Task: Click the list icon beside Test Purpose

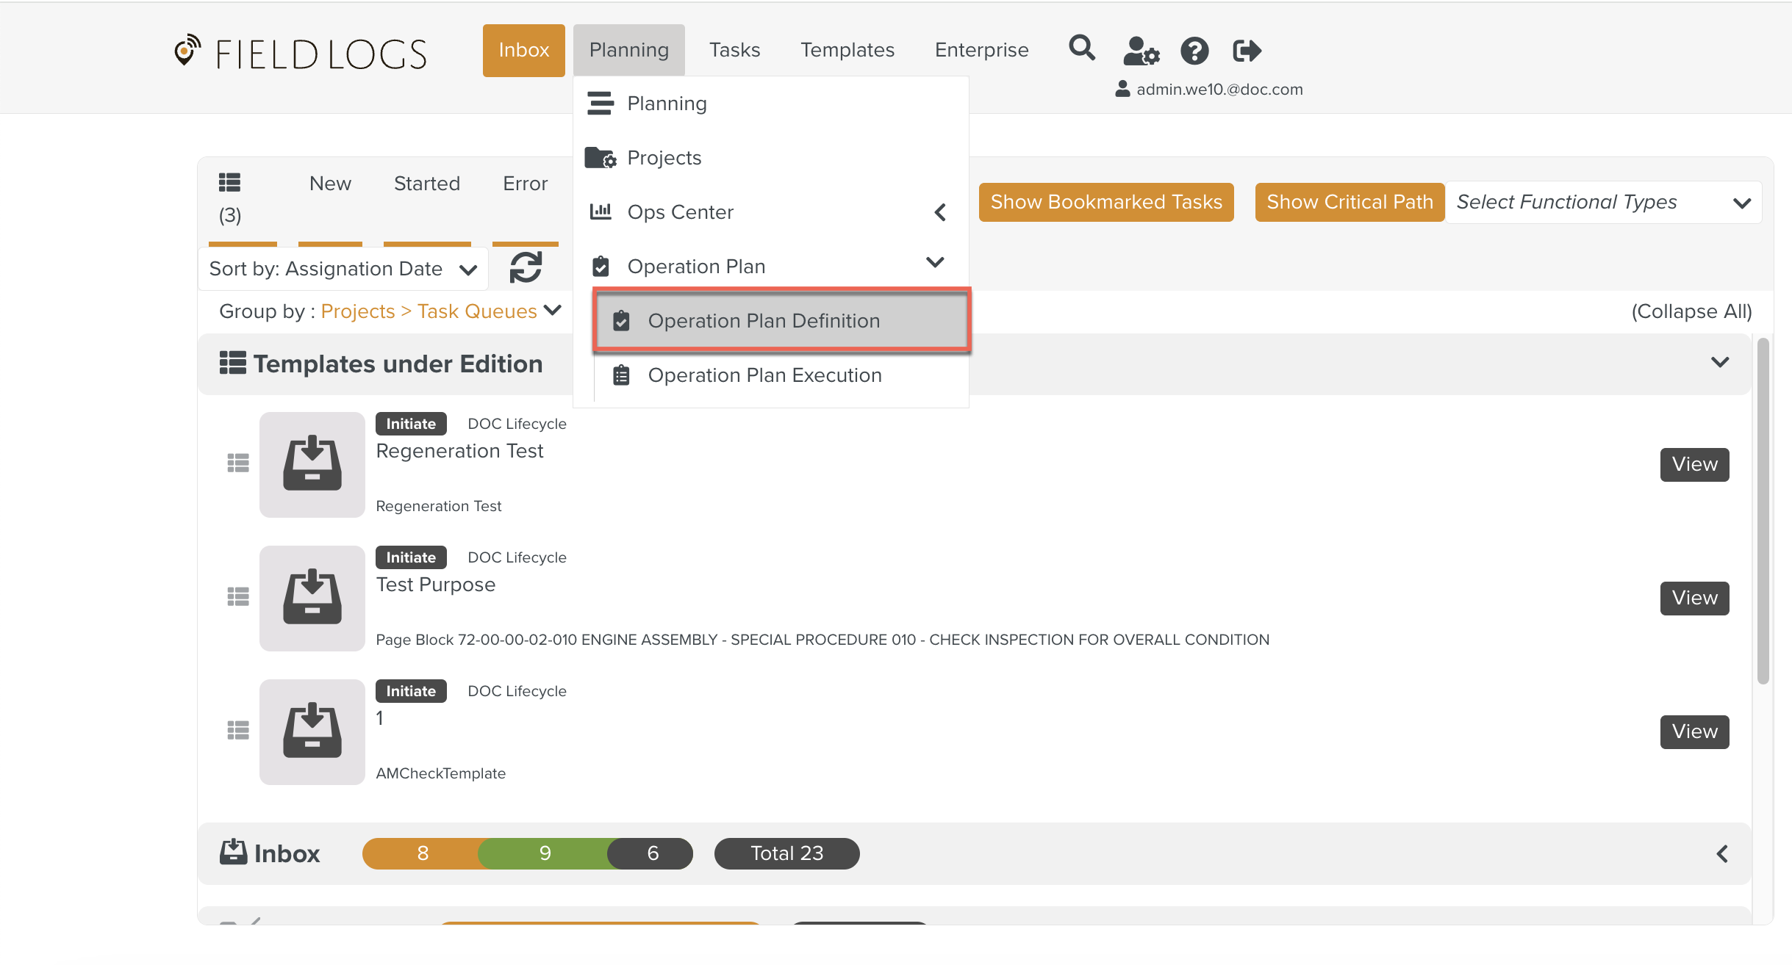Action: pos(237,597)
